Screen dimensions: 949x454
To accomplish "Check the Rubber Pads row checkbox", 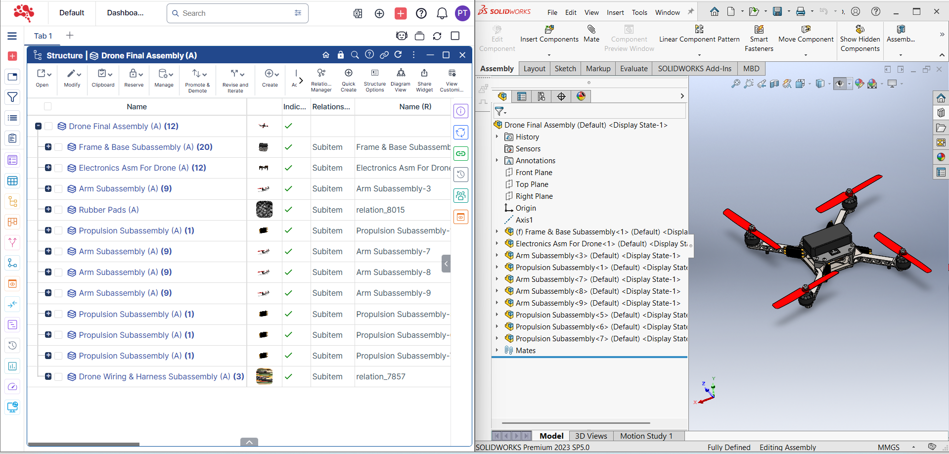I will point(58,210).
